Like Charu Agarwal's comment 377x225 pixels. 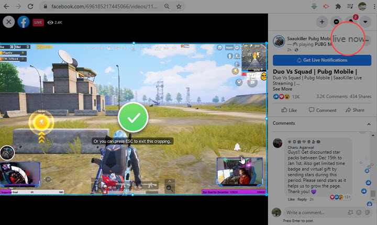click(x=291, y=199)
